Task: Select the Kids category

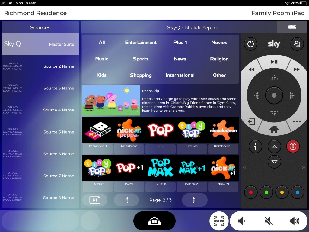Action: point(102,75)
